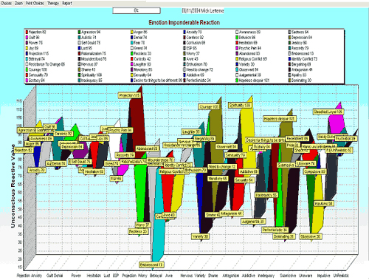The width and height of the screenshot is (369, 280).
Task: Click the Projection 115 data label on the chart
Action: (129, 95)
